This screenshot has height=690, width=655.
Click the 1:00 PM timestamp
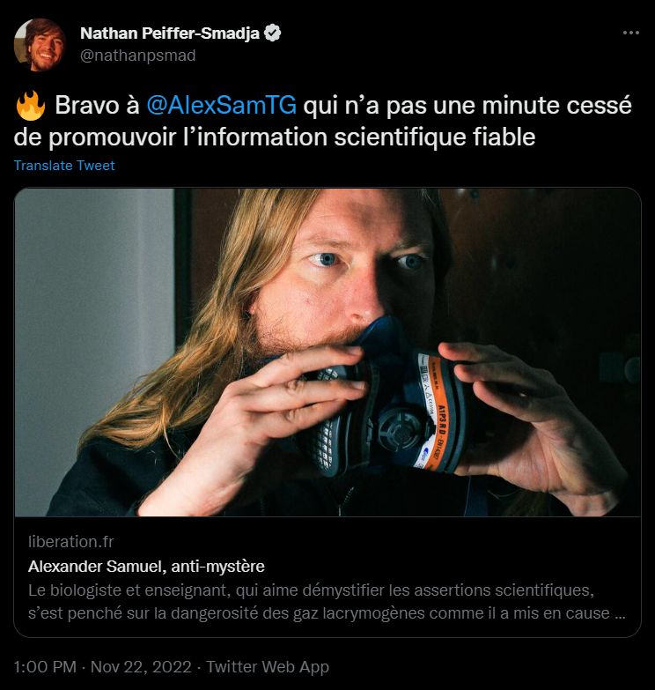click(x=45, y=667)
